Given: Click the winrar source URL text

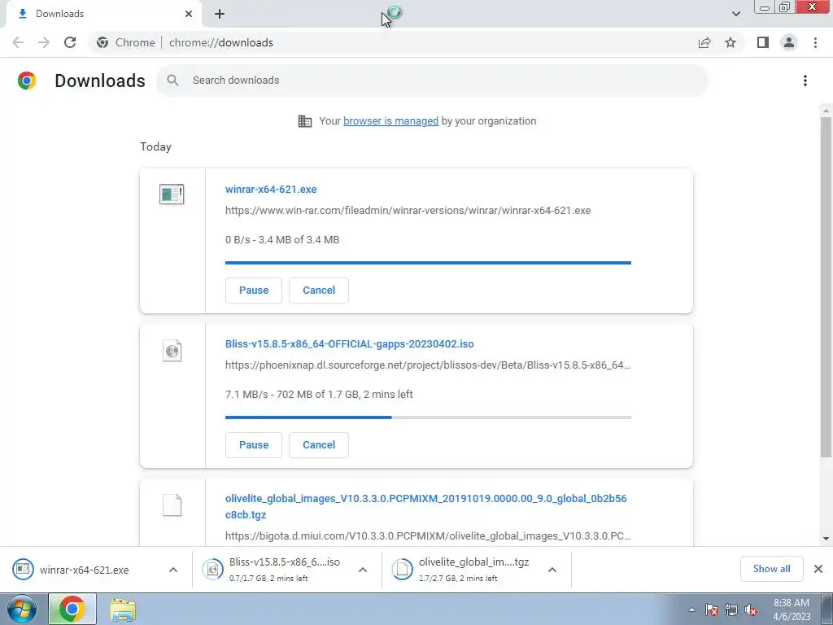Looking at the screenshot, I should point(408,211).
